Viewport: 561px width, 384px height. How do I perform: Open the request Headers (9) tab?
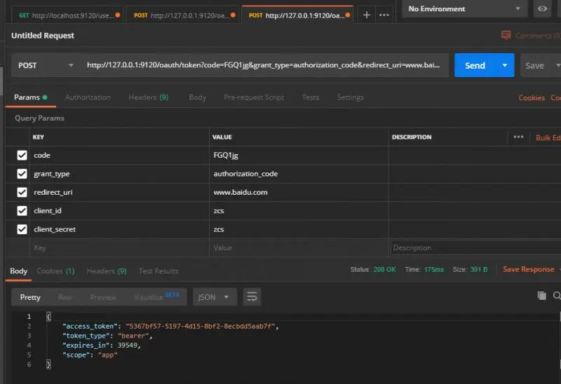148,97
